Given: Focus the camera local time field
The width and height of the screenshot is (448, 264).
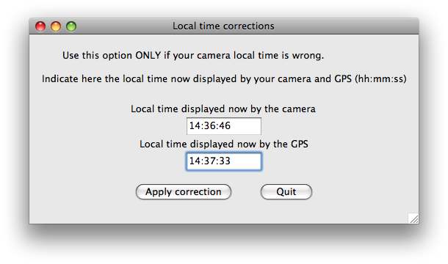Looking at the screenshot, I should coord(224,126).
